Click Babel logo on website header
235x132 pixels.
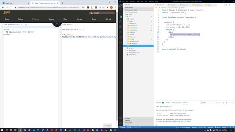point(7,12)
